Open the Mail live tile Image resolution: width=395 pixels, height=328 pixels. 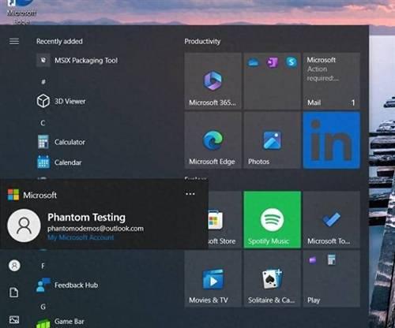point(332,81)
